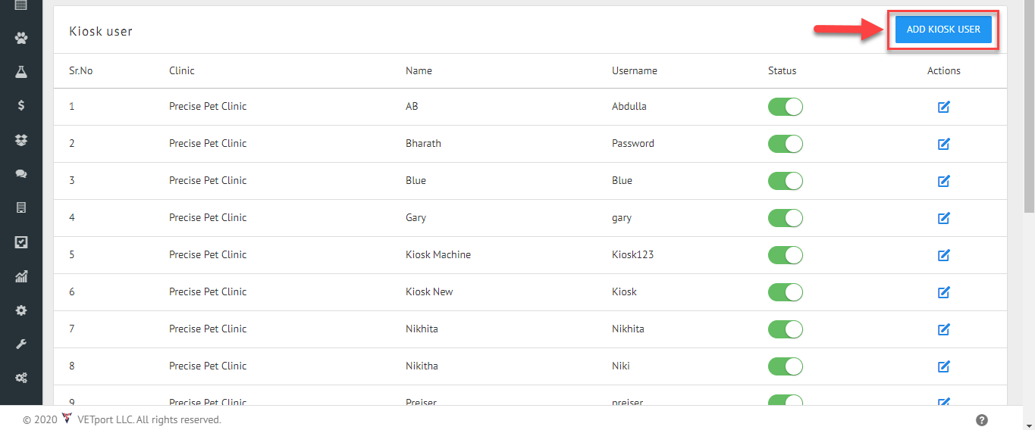This screenshot has width=1035, height=430.
Task: Click edit icon for Nikitha row
Action: coord(944,366)
